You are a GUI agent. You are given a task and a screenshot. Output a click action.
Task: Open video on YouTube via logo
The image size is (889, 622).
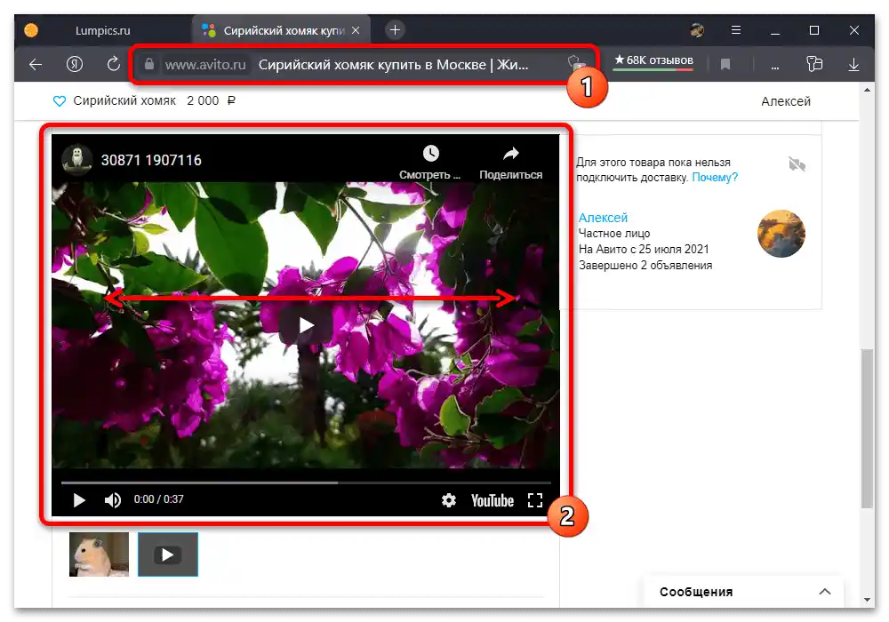493,501
